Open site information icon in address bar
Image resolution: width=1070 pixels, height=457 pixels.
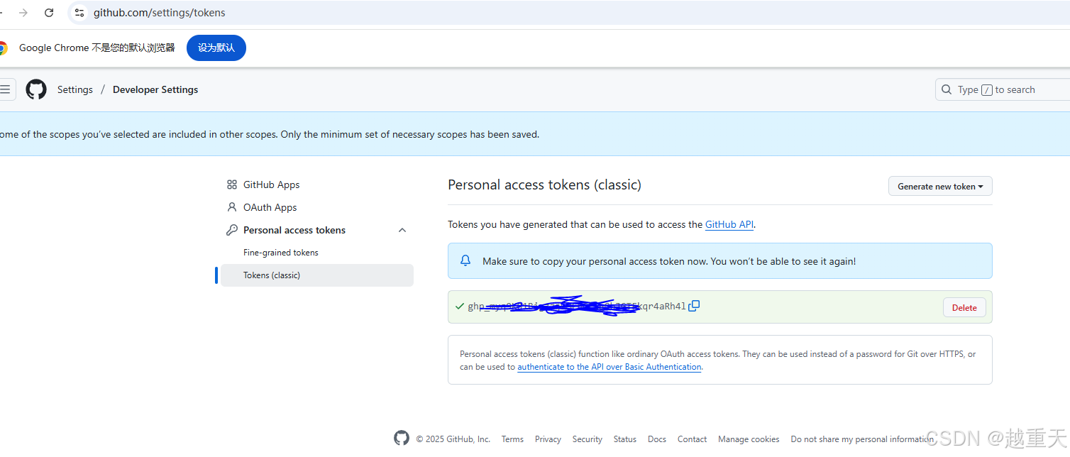(x=79, y=13)
